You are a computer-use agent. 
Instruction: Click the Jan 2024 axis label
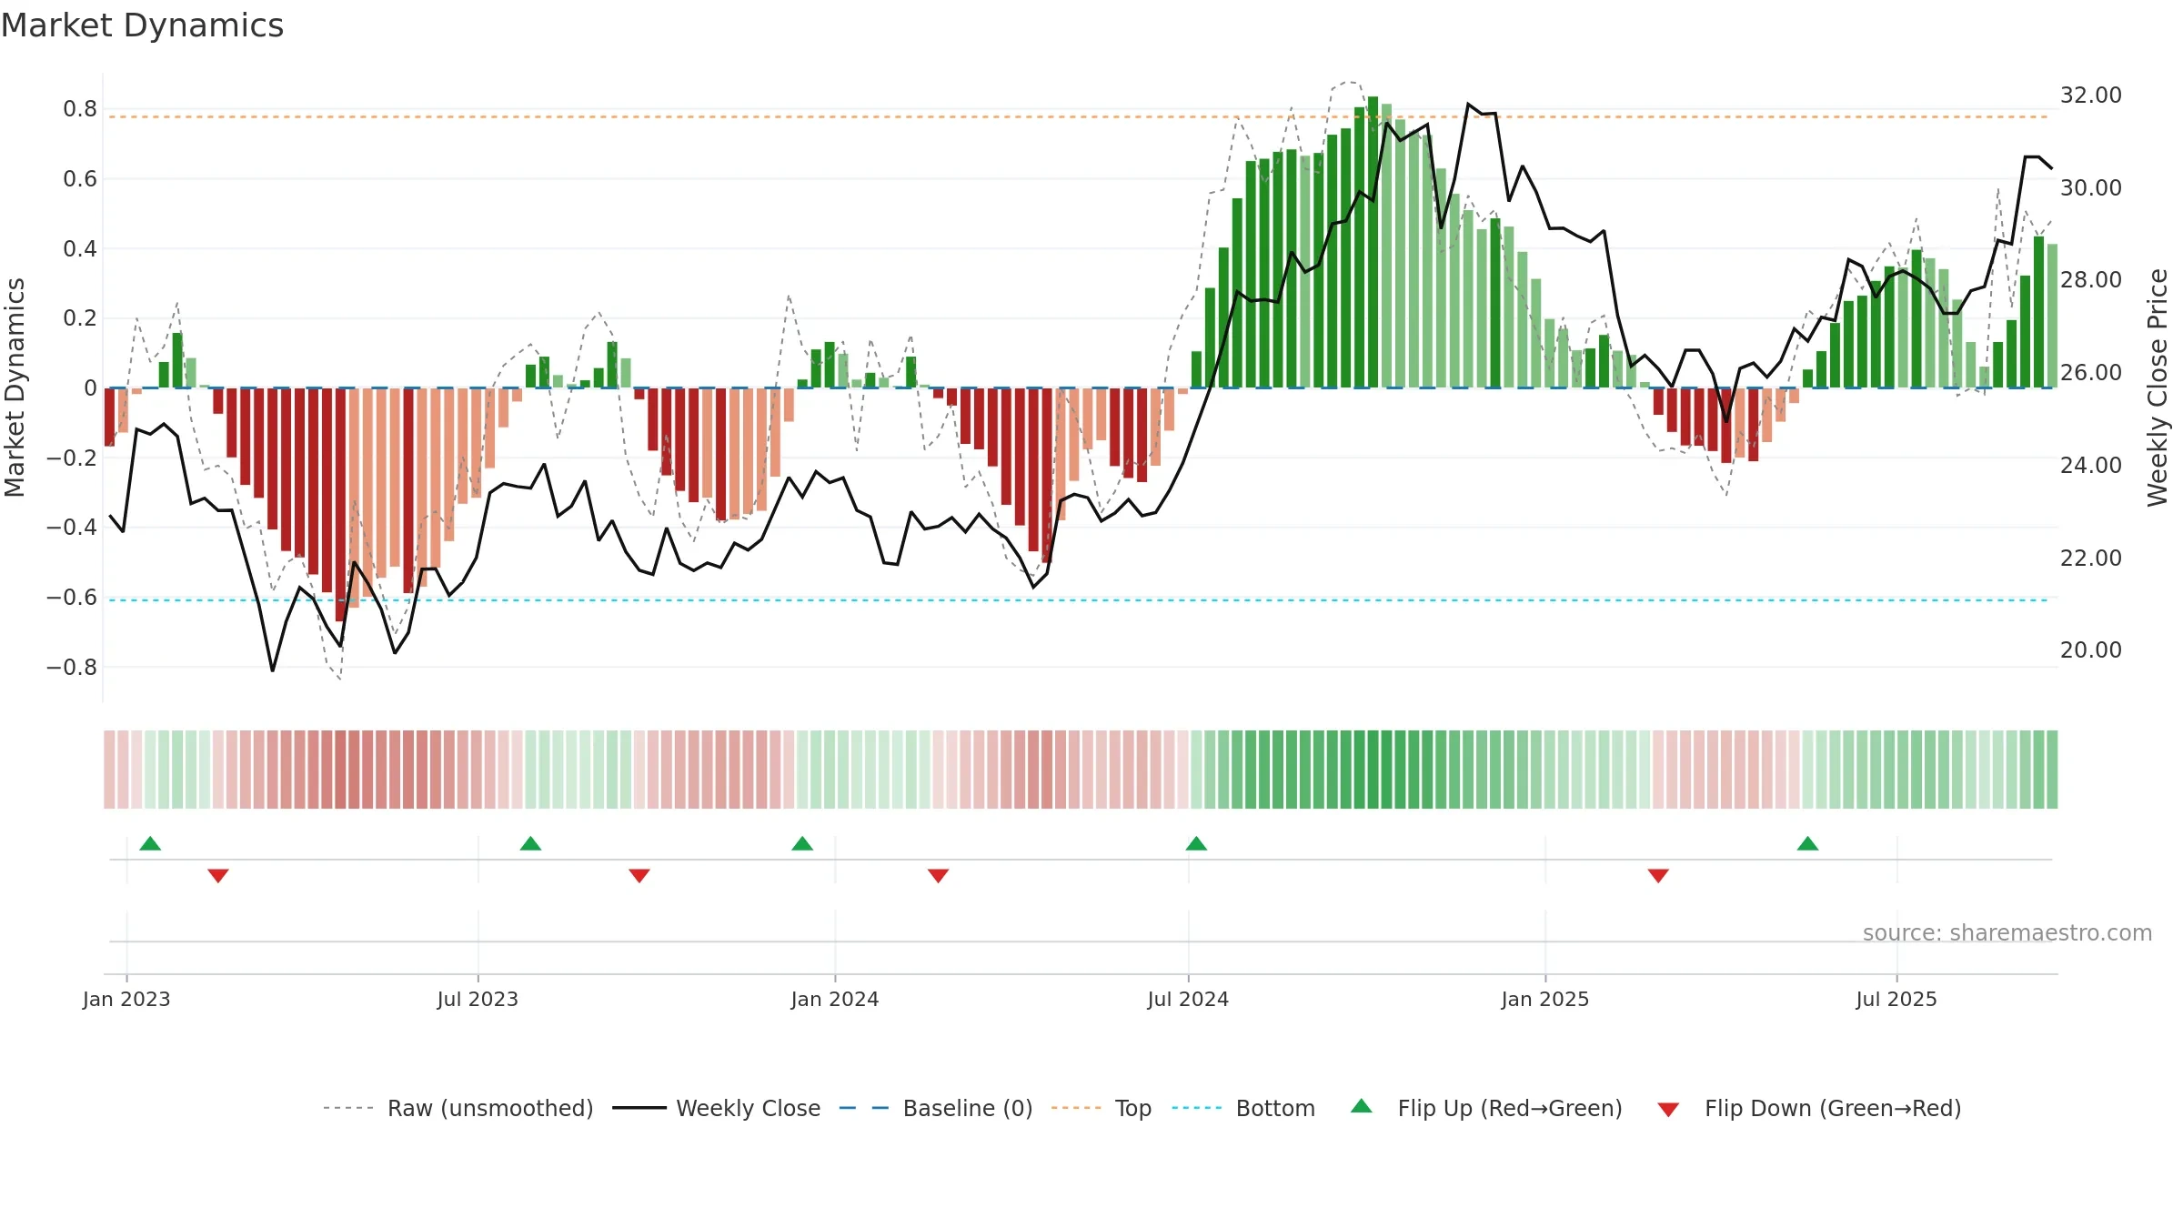tap(835, 999)
